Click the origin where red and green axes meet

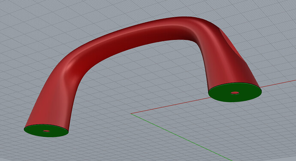(x=131, y=114)
